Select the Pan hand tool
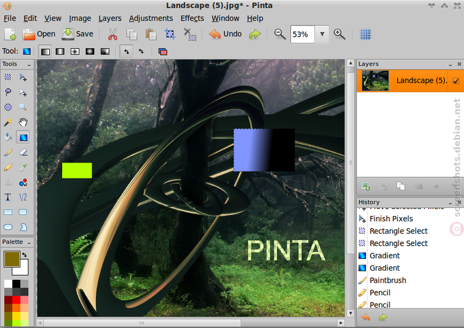 23,122
